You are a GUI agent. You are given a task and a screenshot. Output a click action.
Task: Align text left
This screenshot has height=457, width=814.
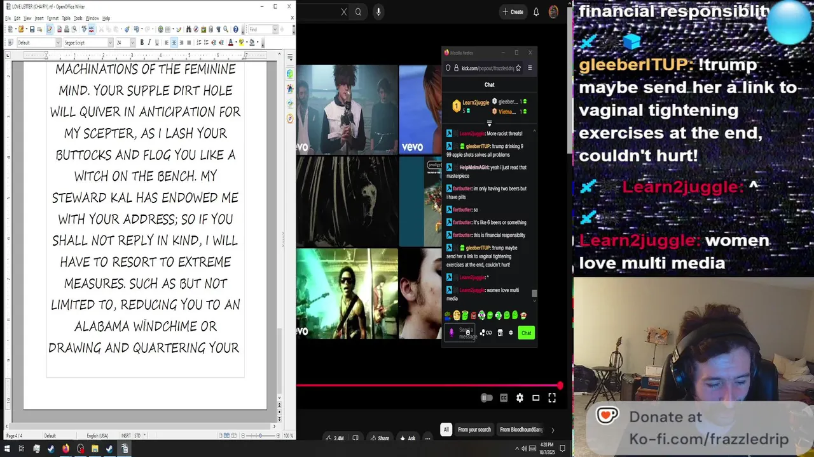tap(167, 43)
